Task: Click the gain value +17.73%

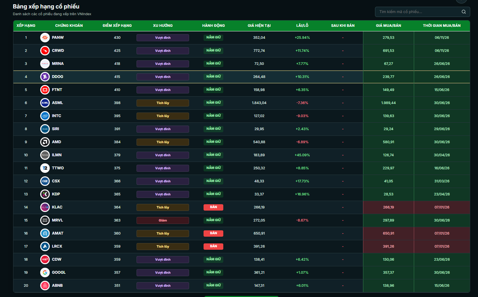Action: 302,181
